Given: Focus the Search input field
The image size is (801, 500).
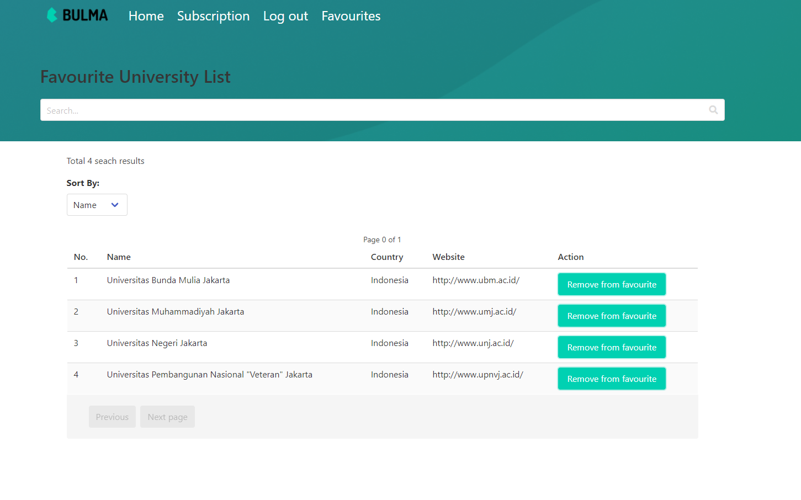Looking at the screenshot, I should (383, 110).
